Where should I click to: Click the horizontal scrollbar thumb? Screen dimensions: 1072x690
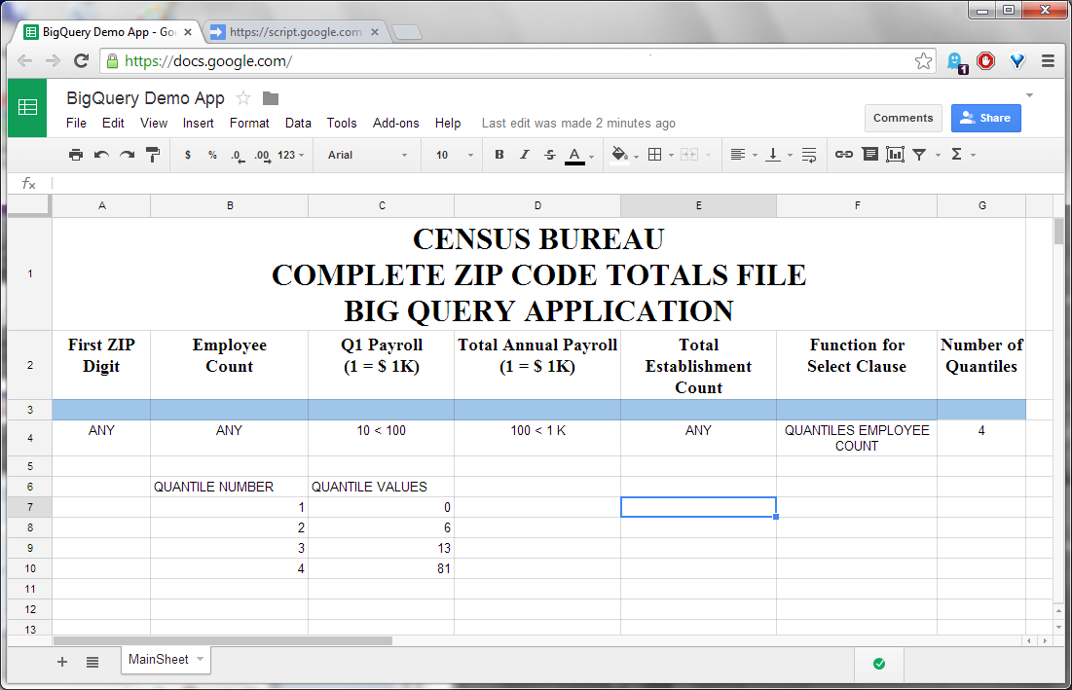tap(223, 640)
